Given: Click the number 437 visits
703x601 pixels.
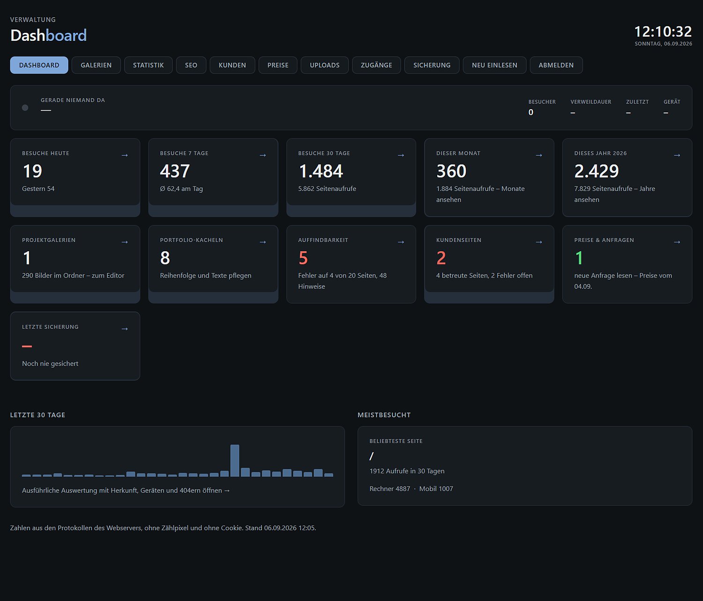Looking at the screenshot, I should click(175, 171).
